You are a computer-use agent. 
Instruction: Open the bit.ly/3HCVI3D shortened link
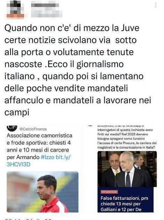click(38, 161)
